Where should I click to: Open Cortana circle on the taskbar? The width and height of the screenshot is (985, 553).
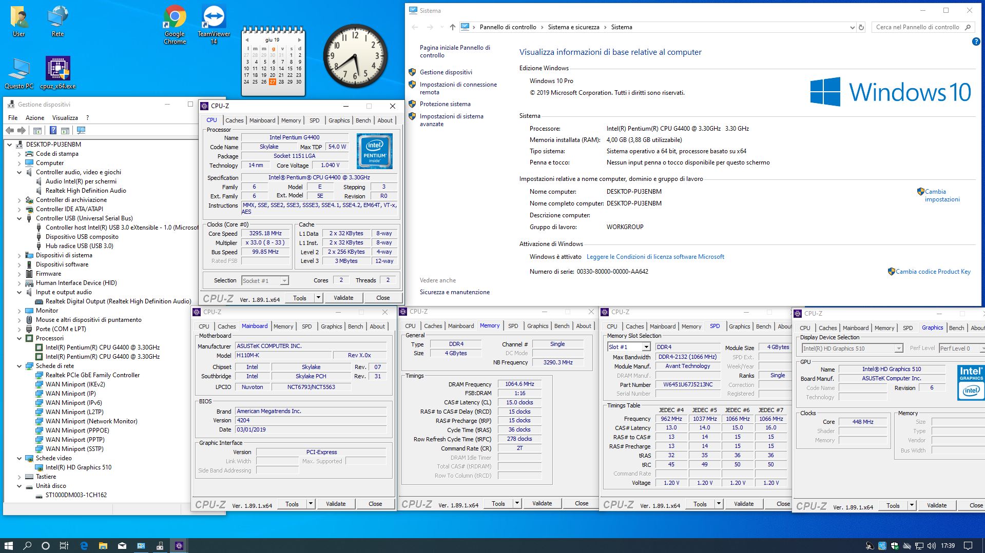[x=46, y=546]
